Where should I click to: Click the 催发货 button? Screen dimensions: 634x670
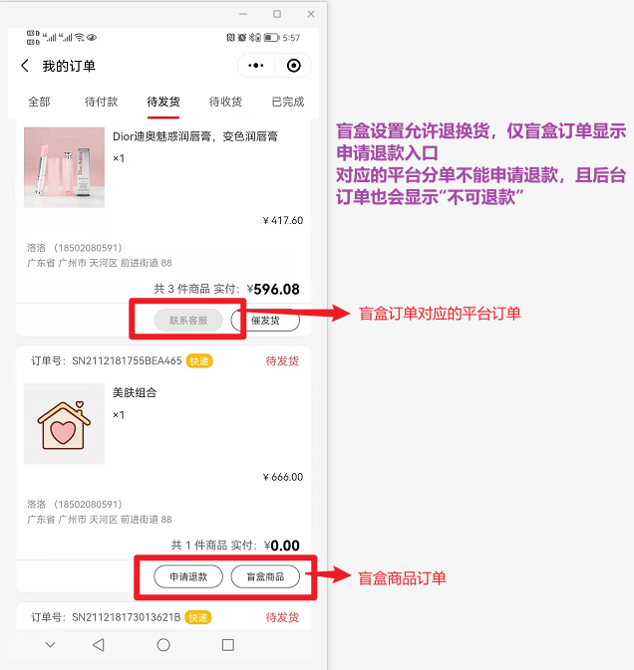click(x=265, y=320)
